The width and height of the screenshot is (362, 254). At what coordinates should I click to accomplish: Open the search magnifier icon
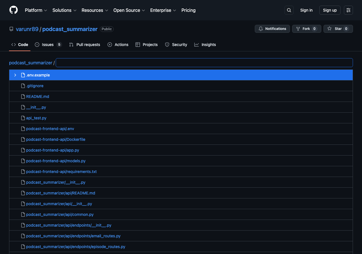tap(289, 10)
